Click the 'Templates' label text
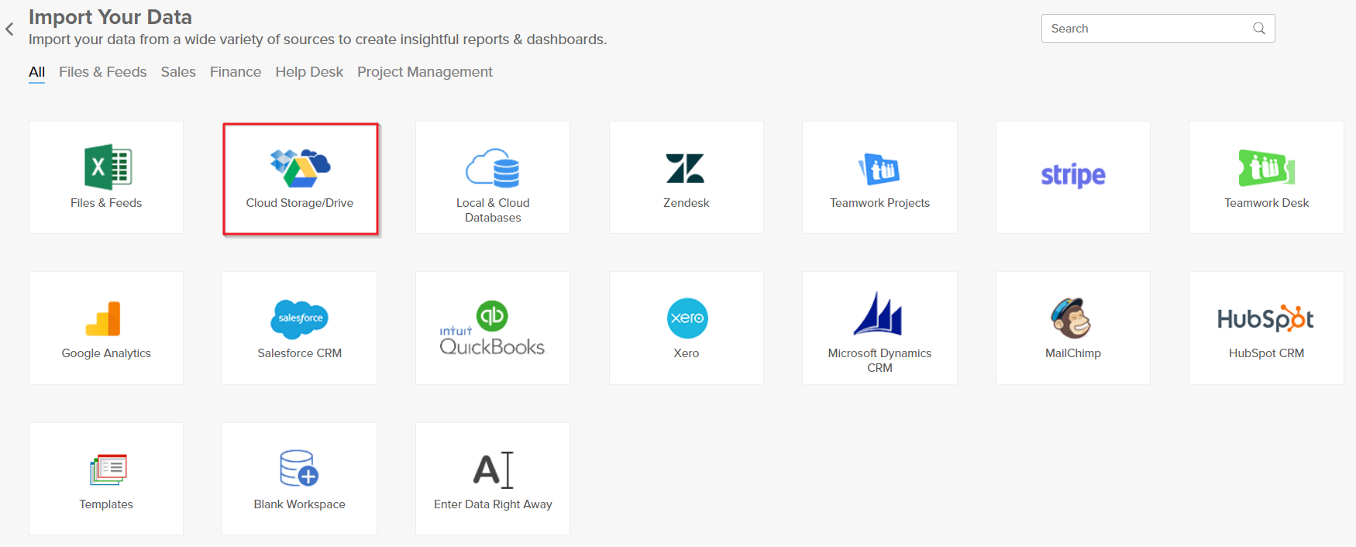Image resolution: width=1356 pixels, height=547 pixels. point(106,504)
